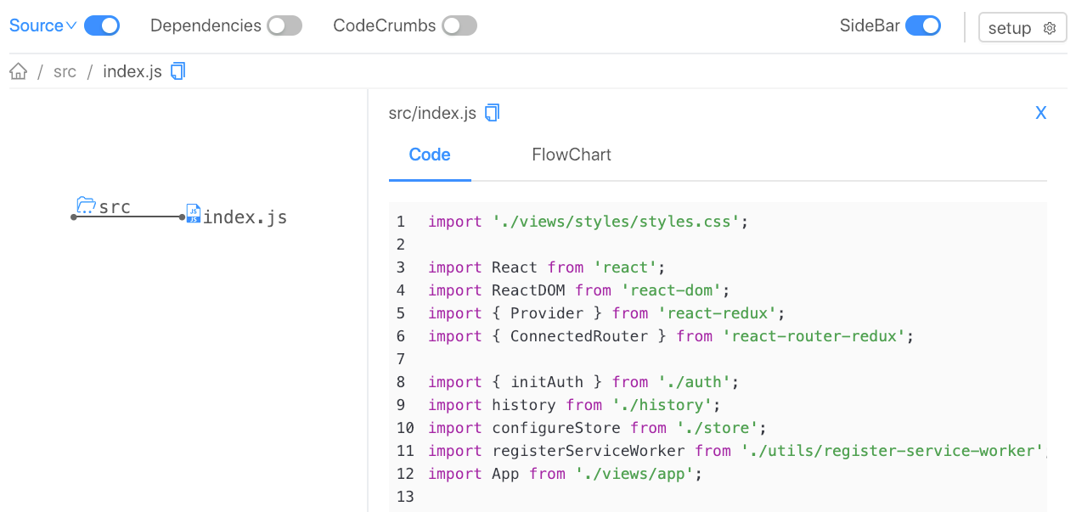The image size is (1076, 512).
Task: Turn off the SideBar toggle
Action: pos(923,25)
